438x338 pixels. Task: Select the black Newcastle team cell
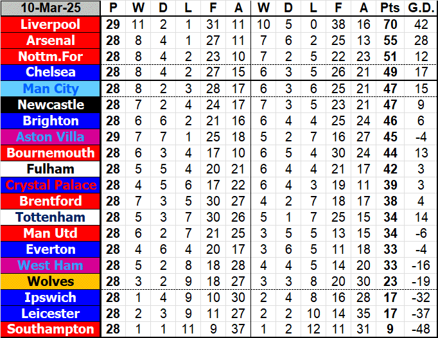[51, 105]
